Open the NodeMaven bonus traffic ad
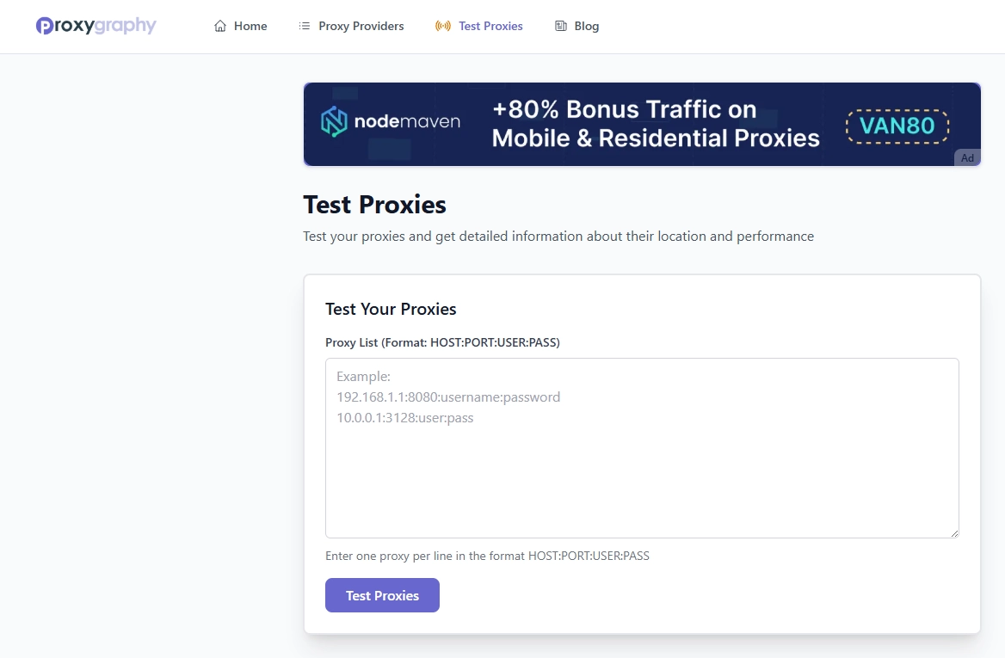Viewport: 1005px width, 658px height. pos(642,124)
